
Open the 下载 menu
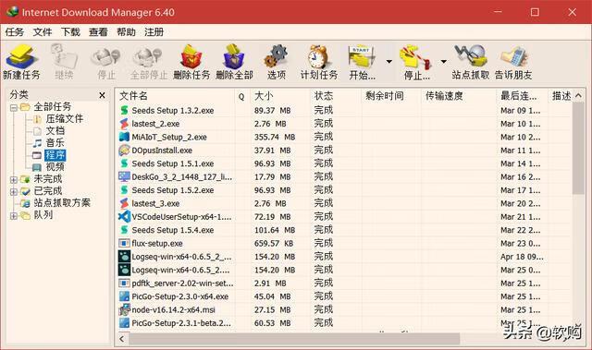tap(70, 32)
